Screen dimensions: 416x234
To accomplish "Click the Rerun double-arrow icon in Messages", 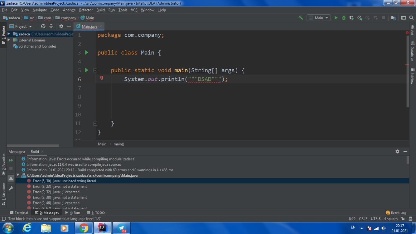I will point(11,160).
